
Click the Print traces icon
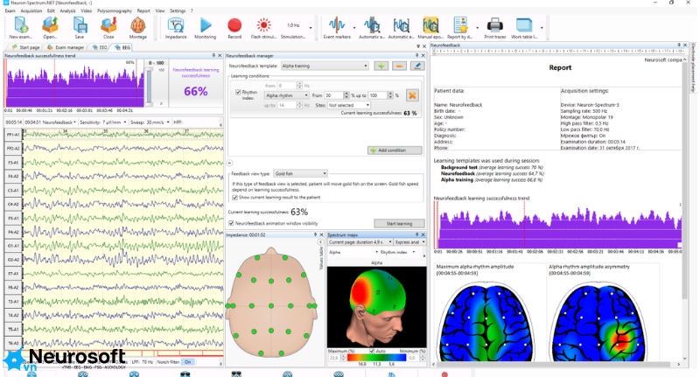pos(495,28)
